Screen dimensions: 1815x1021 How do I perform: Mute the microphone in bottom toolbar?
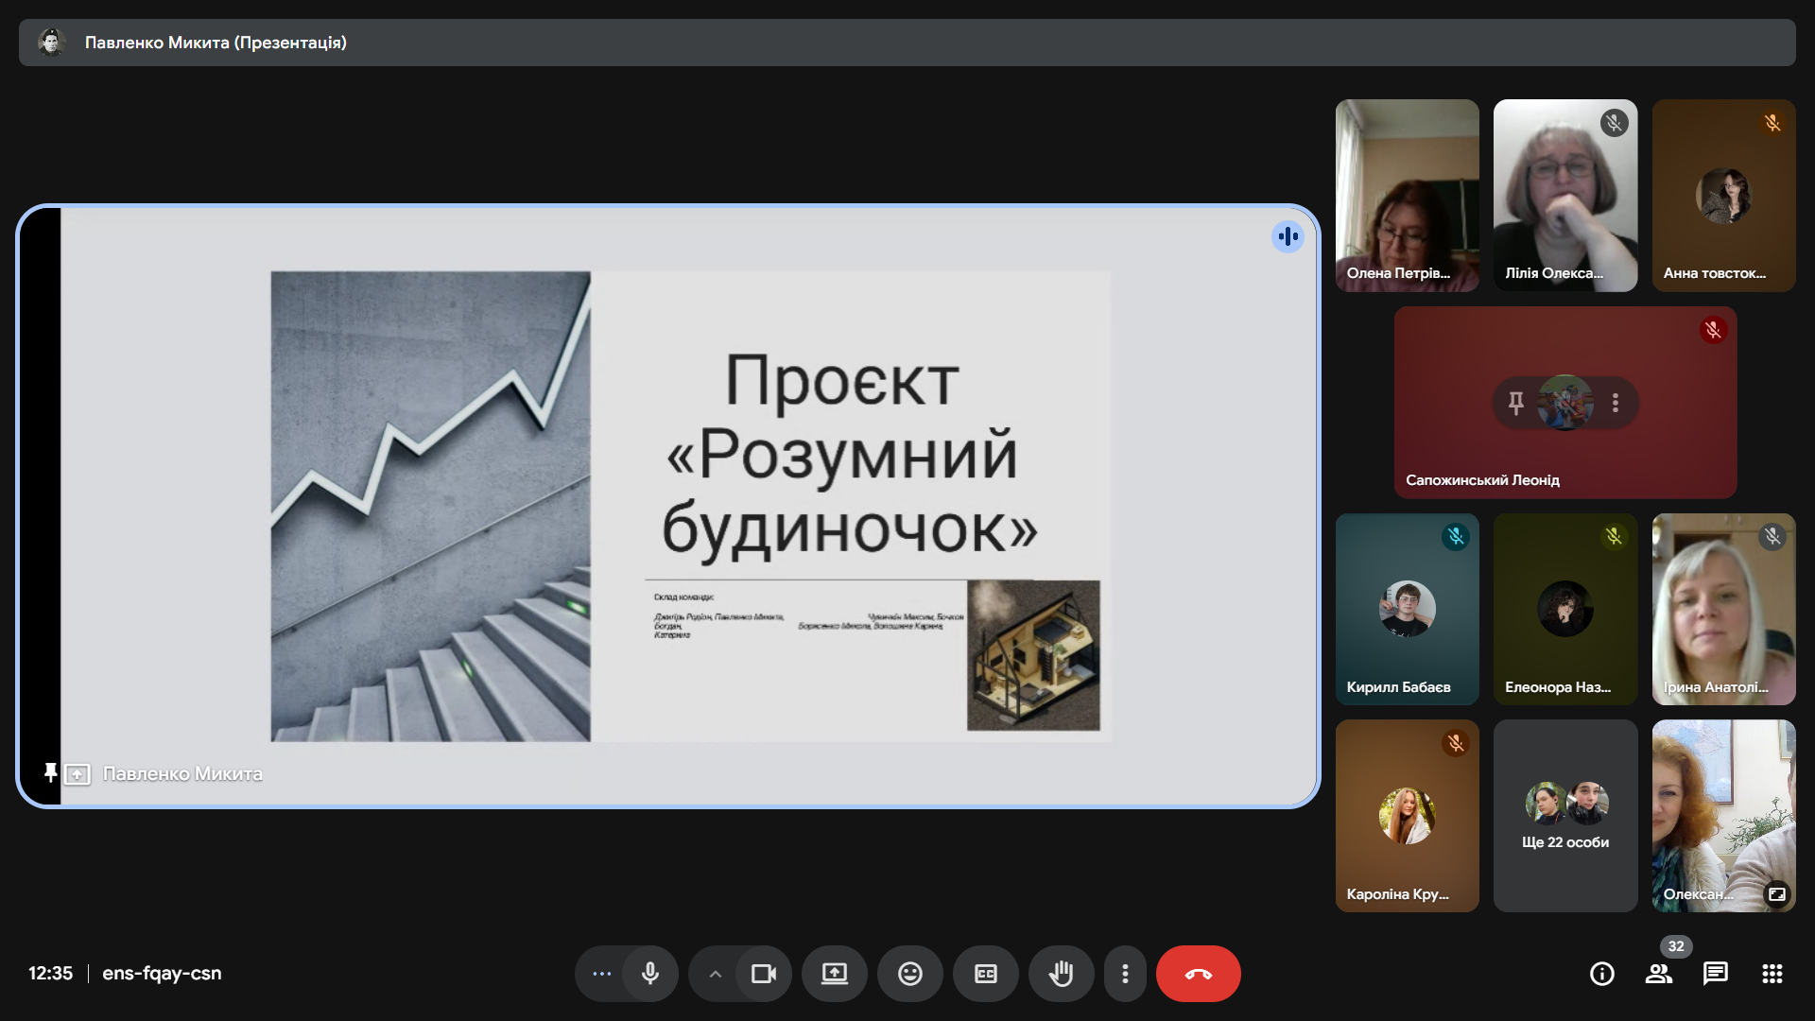(x=650, y=974)
